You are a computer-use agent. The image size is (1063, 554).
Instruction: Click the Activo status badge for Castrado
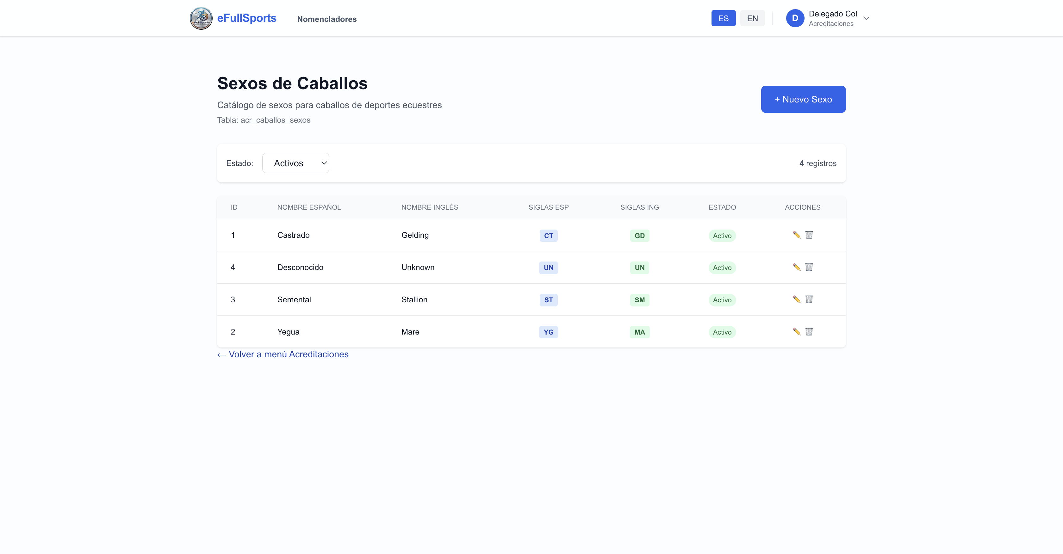click(x=722, y=236)
